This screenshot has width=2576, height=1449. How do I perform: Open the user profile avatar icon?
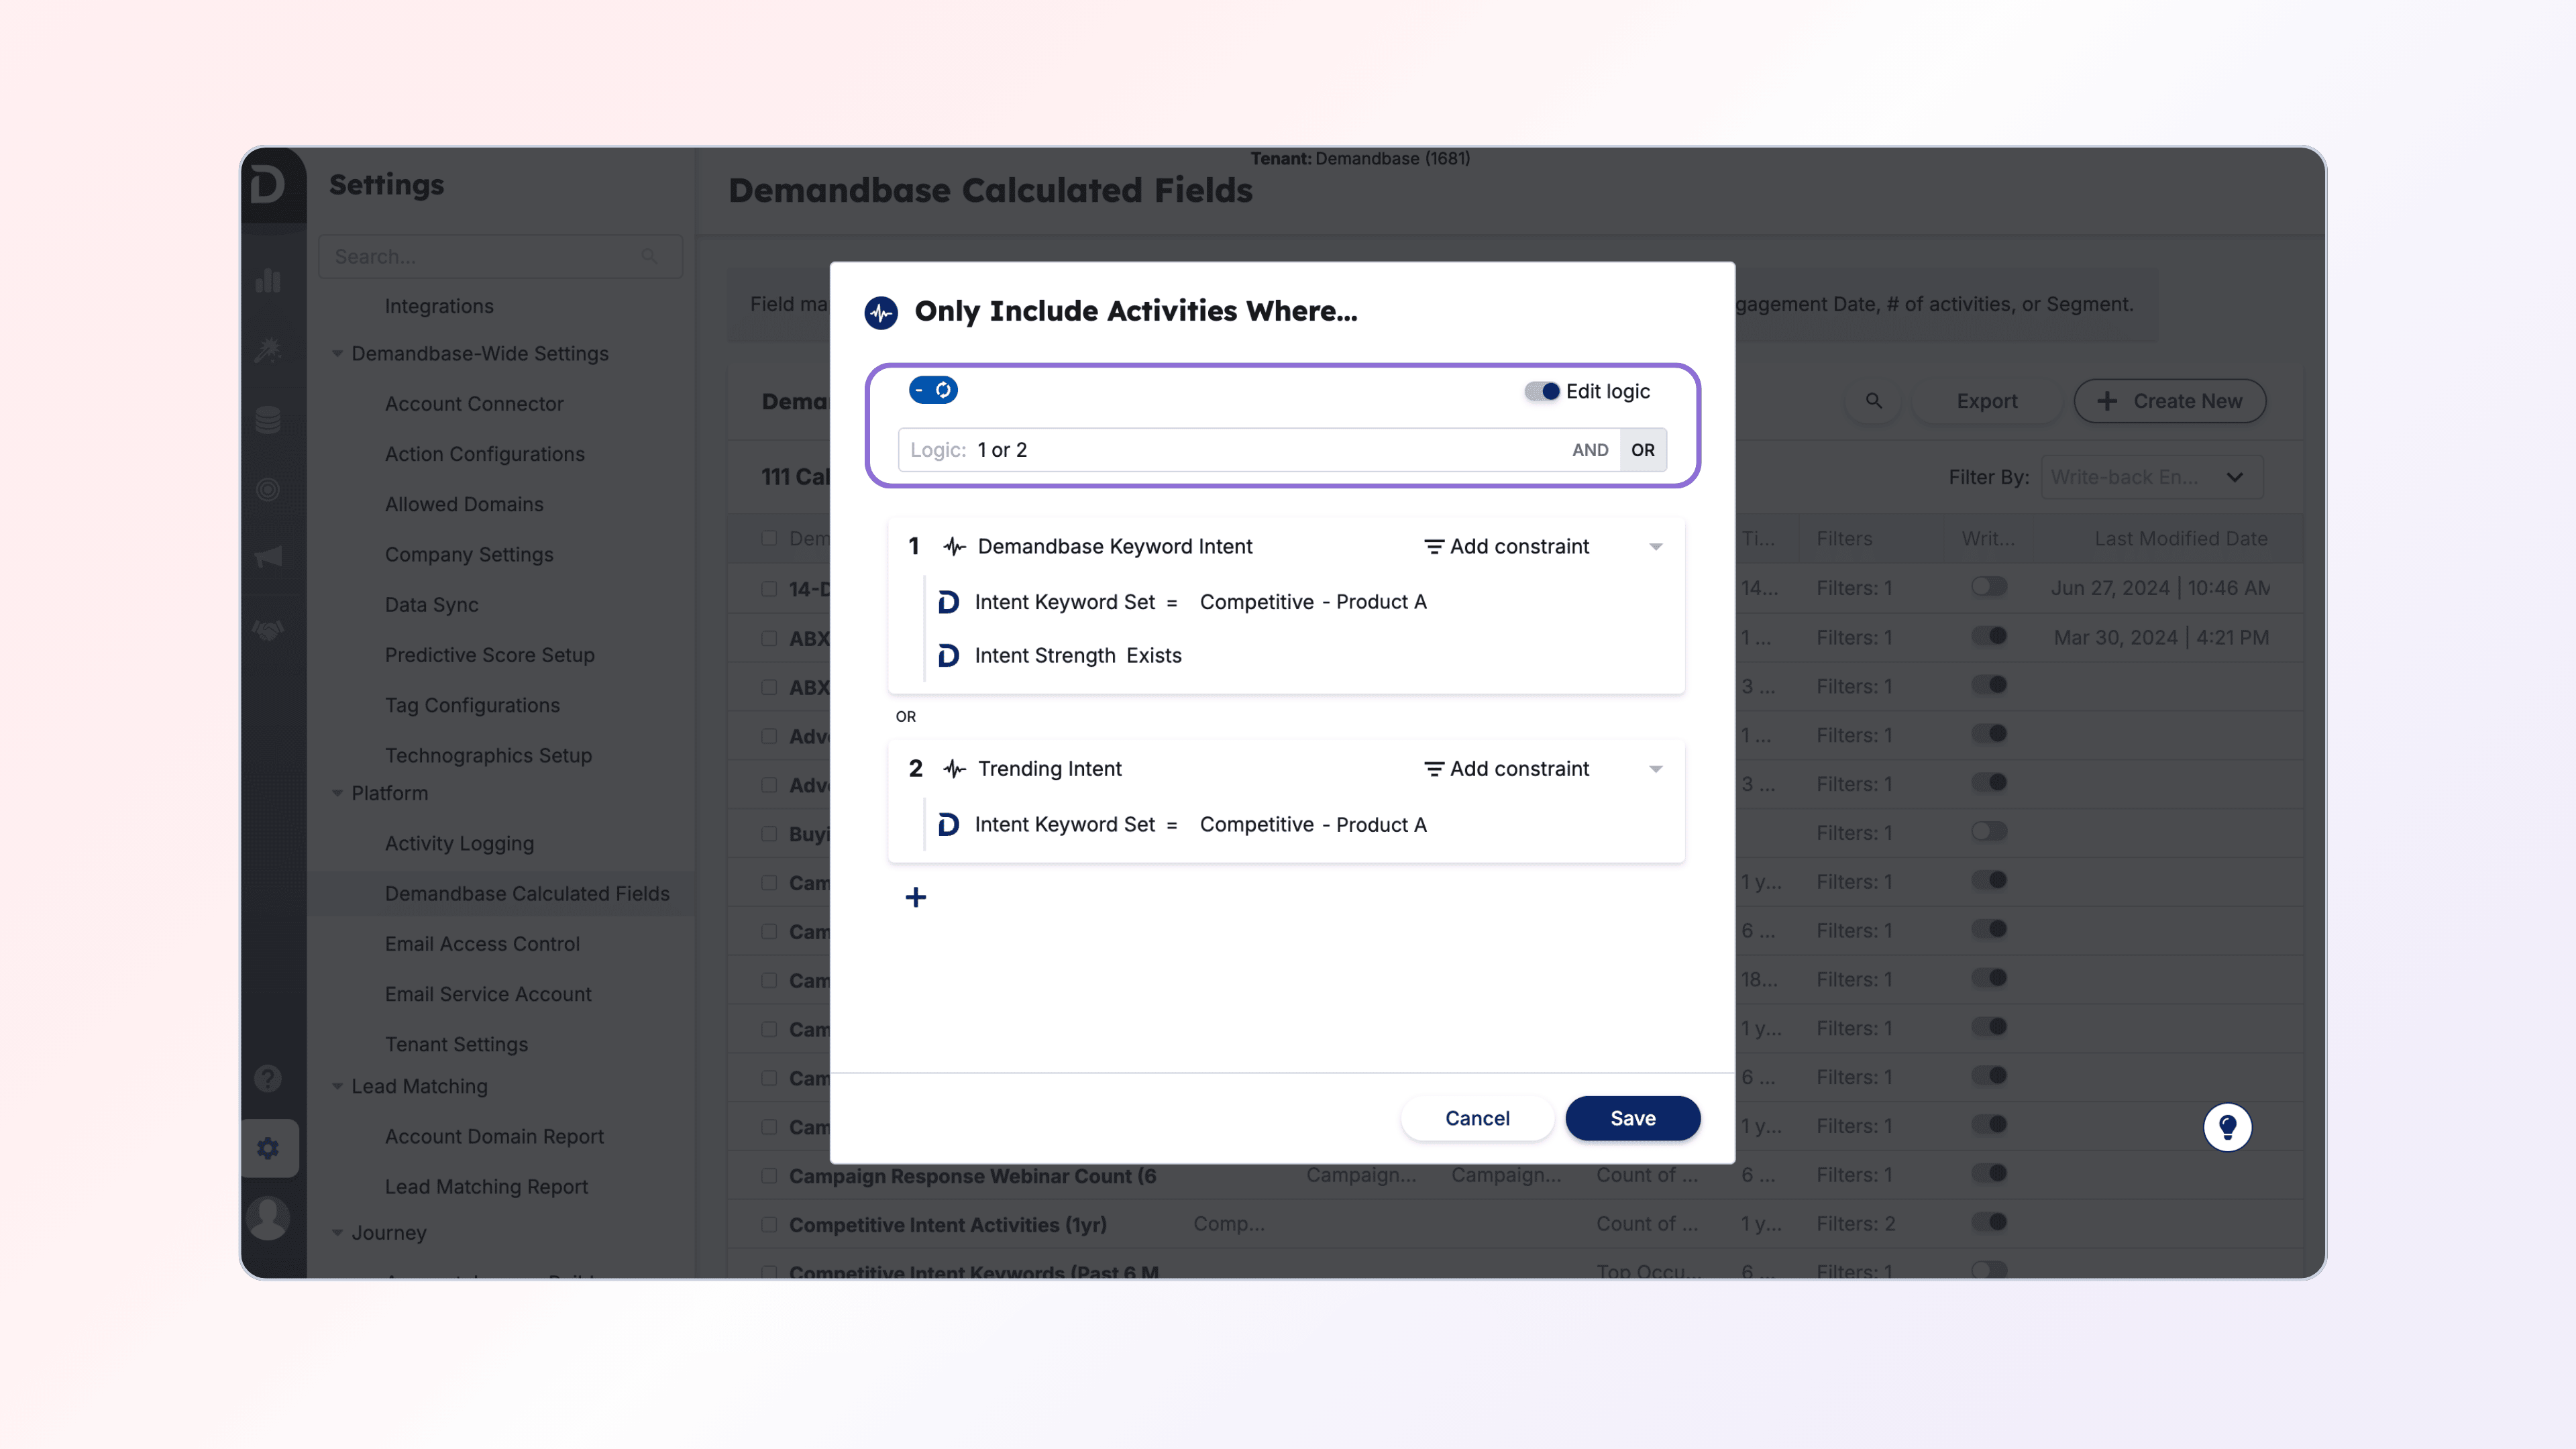pyautogui.click(x=268, y=1217)
